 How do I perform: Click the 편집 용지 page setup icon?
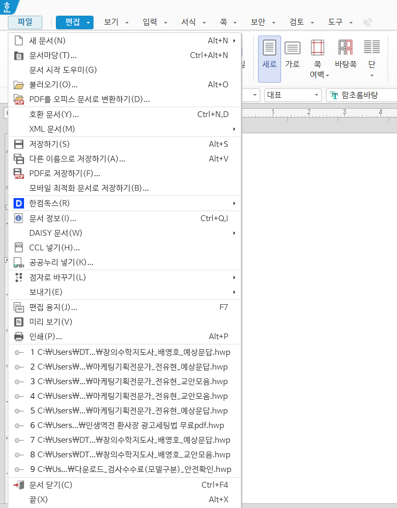click(x=19, y=307)
